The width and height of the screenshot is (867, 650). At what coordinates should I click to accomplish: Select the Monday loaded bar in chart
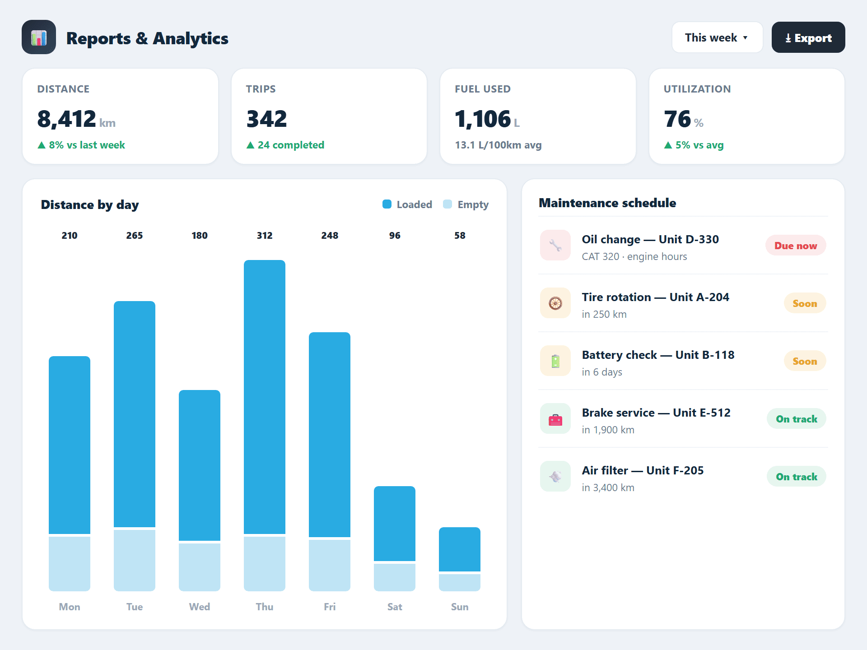click(70, 445)
